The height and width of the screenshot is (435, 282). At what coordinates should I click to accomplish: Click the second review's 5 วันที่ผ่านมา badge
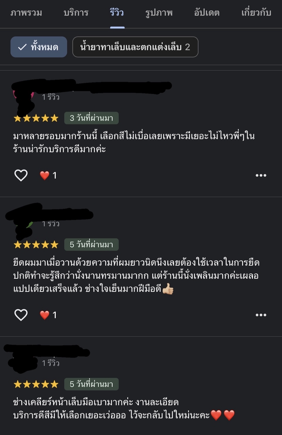tap(91, 244)
